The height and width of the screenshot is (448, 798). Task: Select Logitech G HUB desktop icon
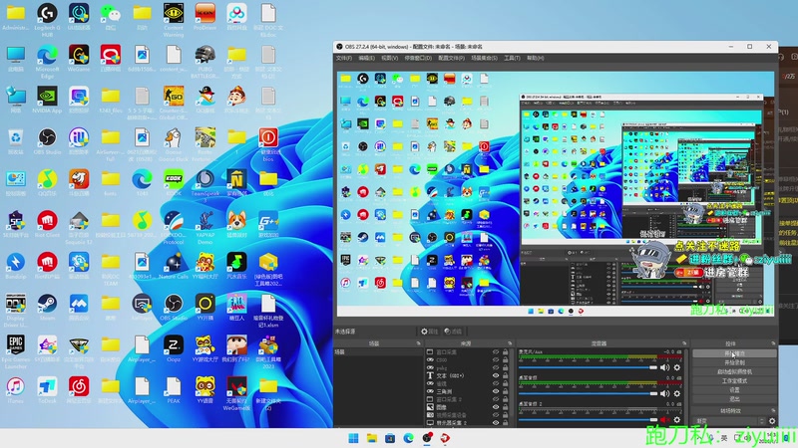click(x=47, y=19)
